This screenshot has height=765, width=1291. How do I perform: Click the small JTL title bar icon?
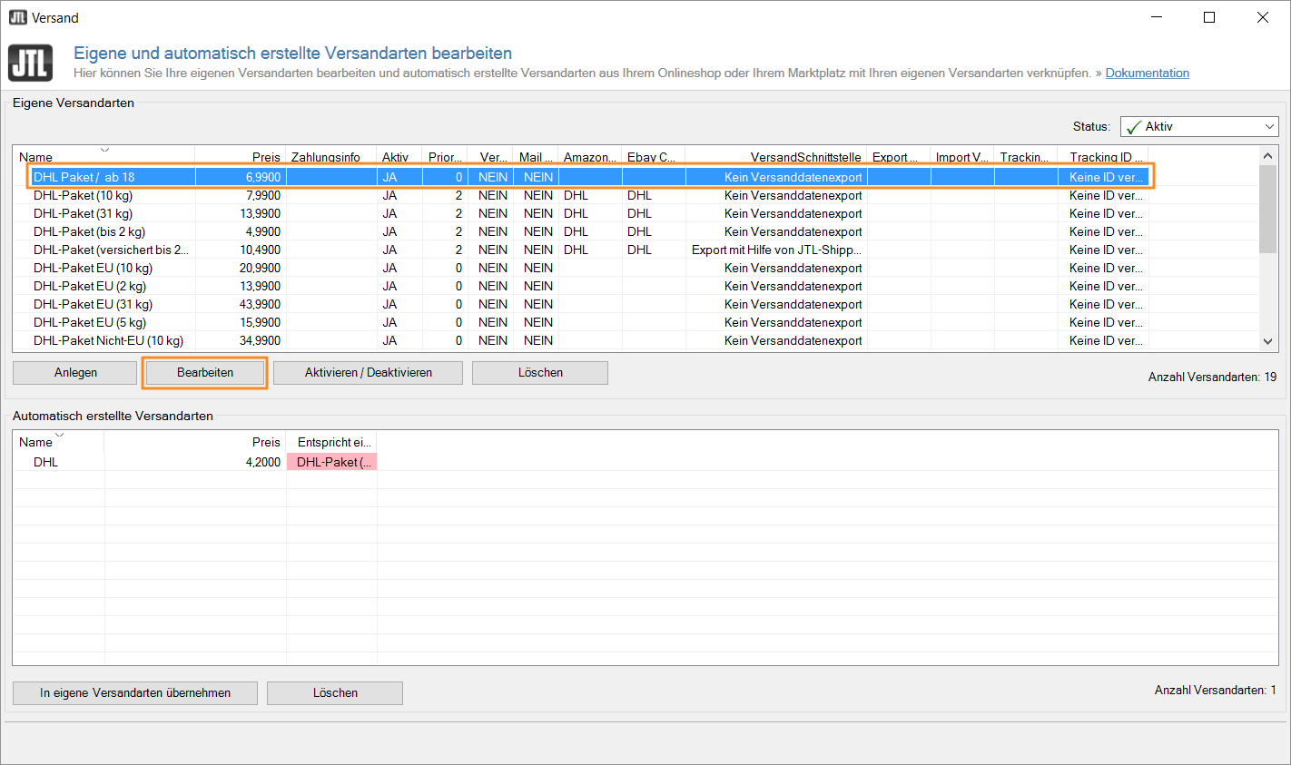click(17, 17)
